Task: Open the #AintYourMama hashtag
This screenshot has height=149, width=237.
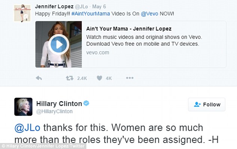Action: [90, 13]
